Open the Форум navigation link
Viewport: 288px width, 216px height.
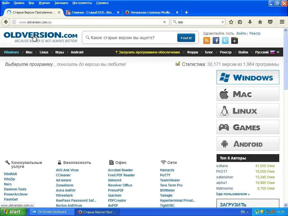click(192, 52)
